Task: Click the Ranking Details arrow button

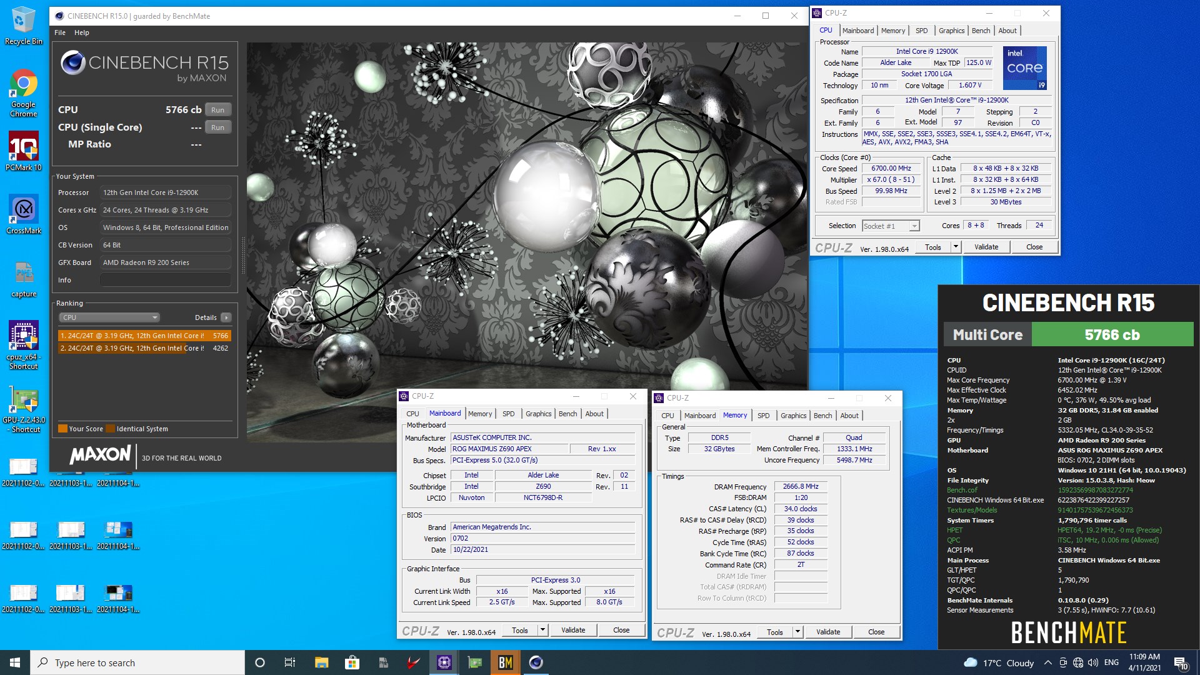Action: click(226, 317)
